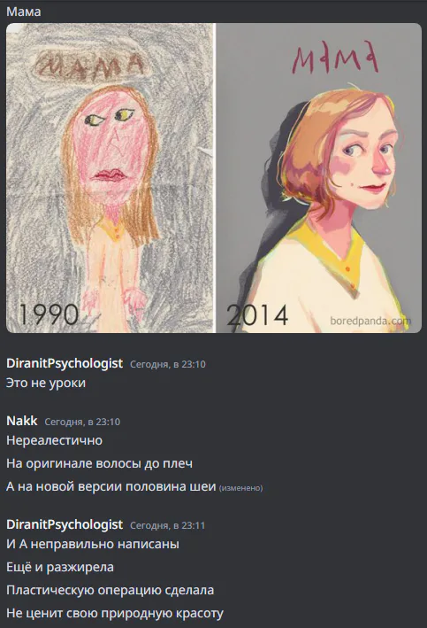This screenshot has height=628, width=427.
Task: Click the boredpanda.com watermark in the image
Action: [370, 321]
